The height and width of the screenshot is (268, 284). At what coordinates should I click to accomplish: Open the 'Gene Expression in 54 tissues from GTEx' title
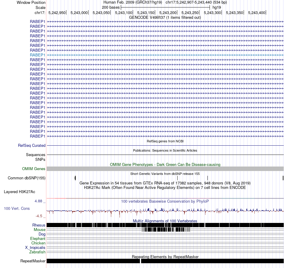[165, 183]
